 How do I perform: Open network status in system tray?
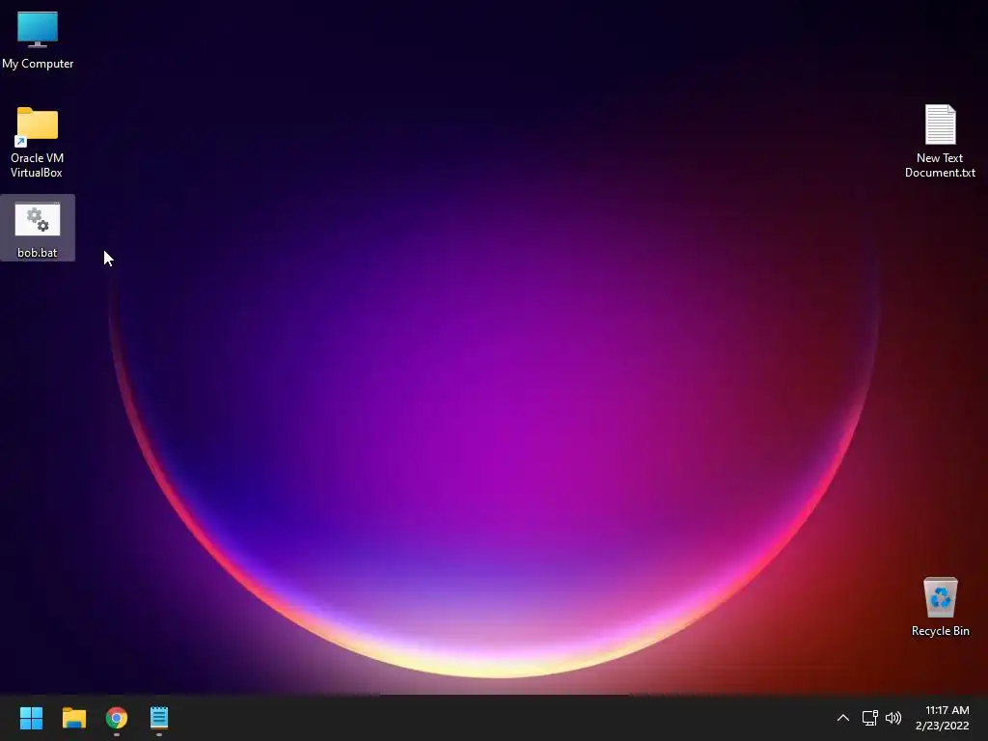tap(870, 718)
